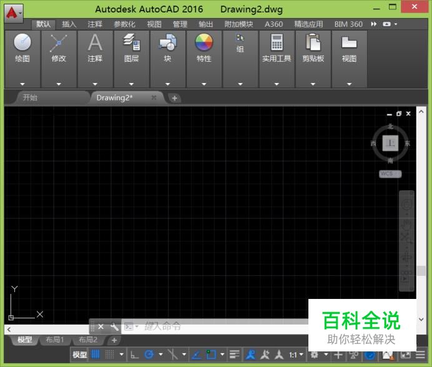The image size is (432, 367).
Task: Switch to the 插入 ribbon tab
Action: 69,24
